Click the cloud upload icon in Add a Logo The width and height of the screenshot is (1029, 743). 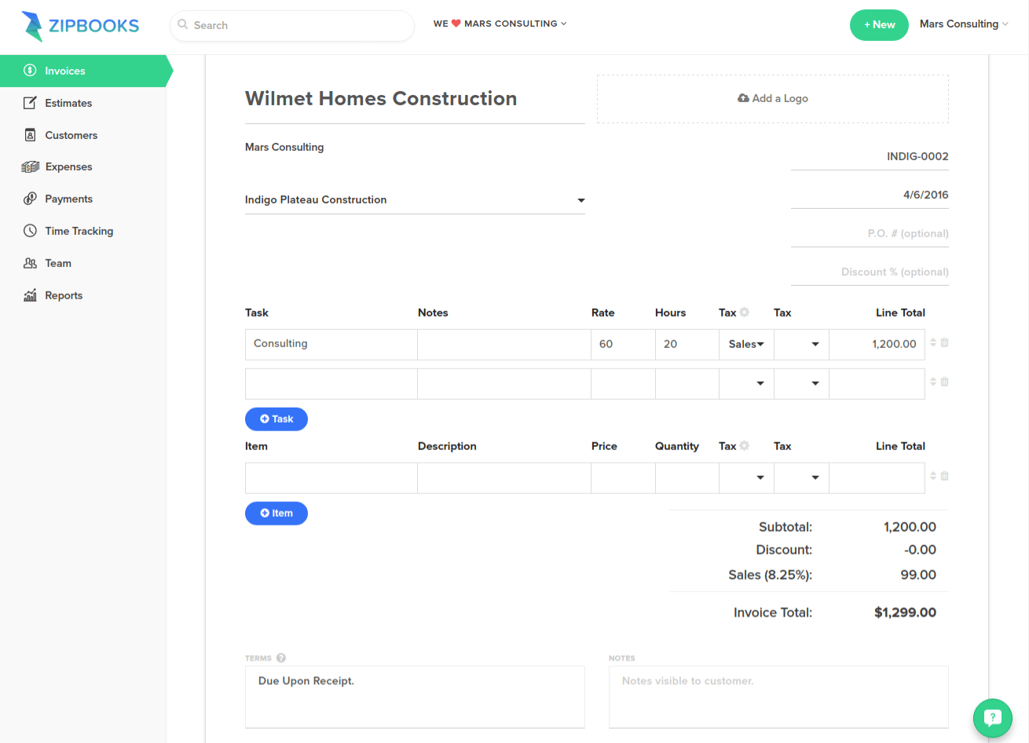coord(743,98)
